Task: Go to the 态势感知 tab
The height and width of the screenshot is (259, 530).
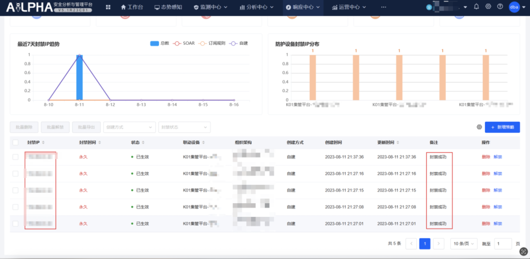Action: pos(168,7)
